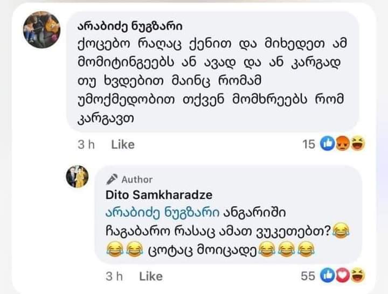
Task: Click the blue mention არაბიძე ნუგზარი in reply
Action: 162,213
